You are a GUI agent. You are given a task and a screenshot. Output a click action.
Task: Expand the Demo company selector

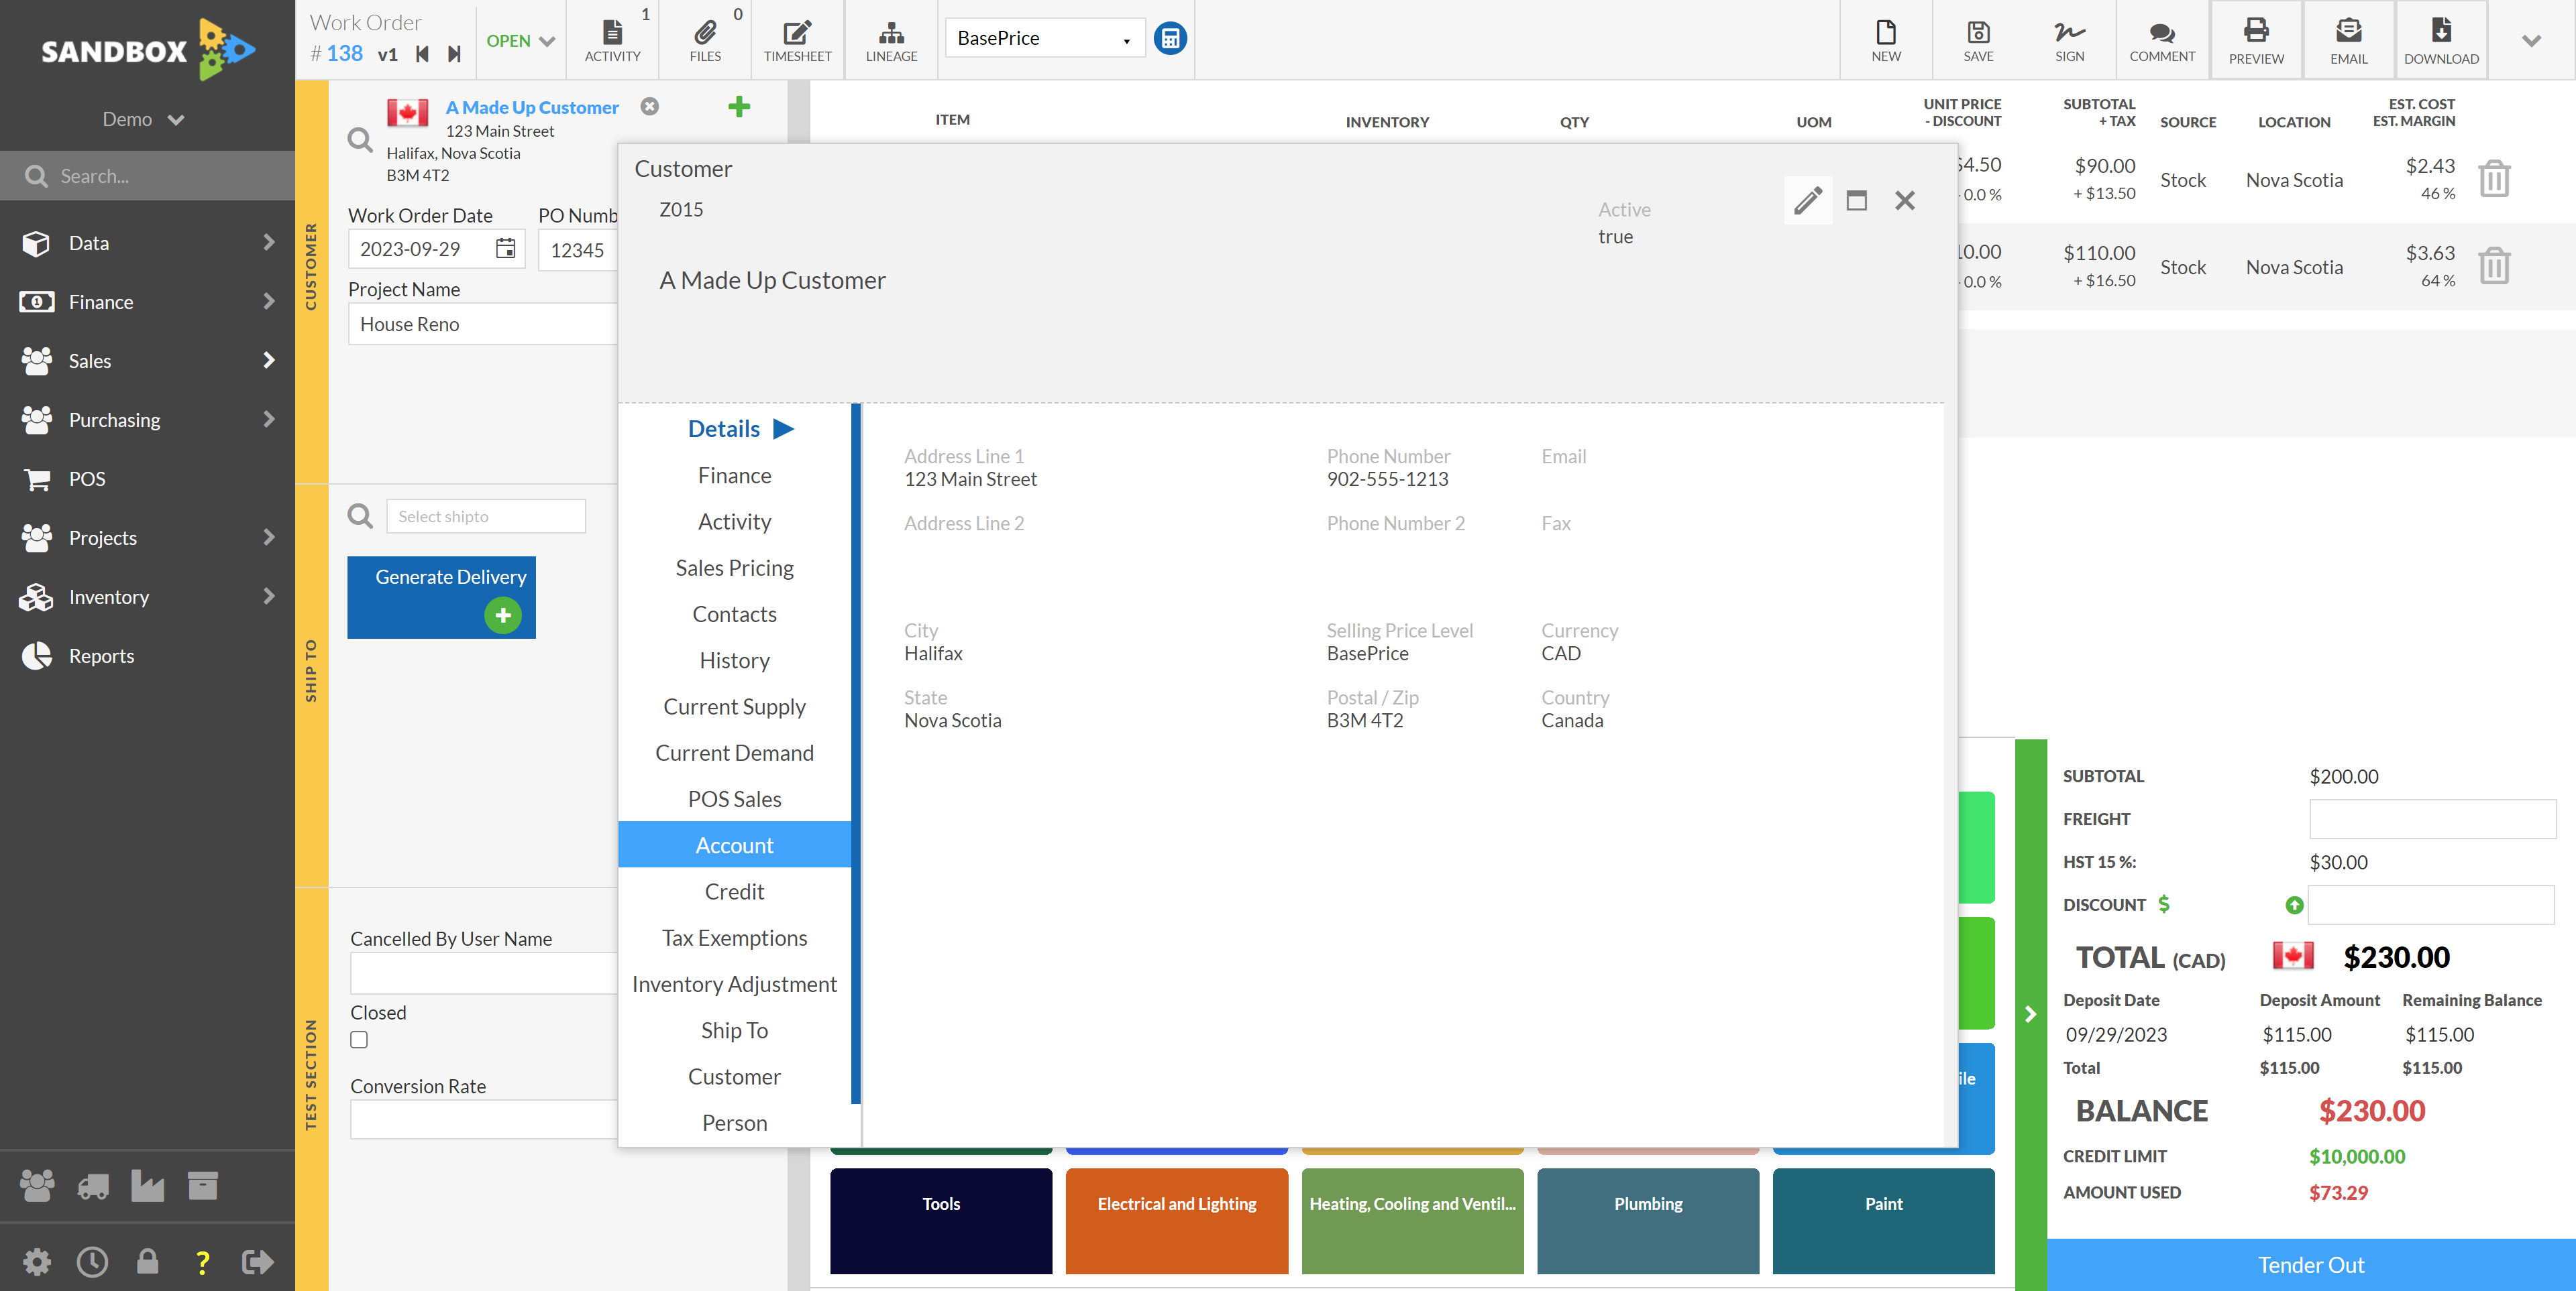pos(143,119)
